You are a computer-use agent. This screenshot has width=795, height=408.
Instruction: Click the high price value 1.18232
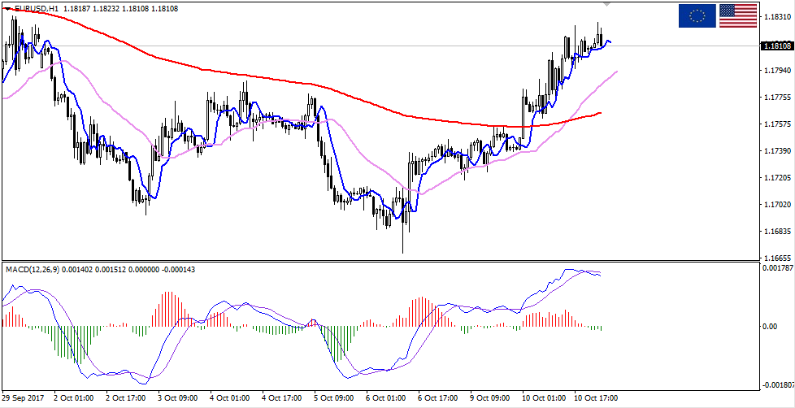(107, 9)
